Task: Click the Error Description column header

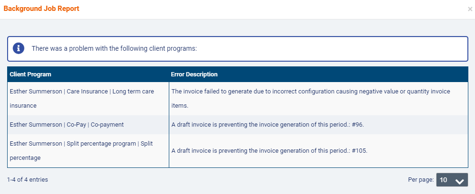Action: (194, 74)
